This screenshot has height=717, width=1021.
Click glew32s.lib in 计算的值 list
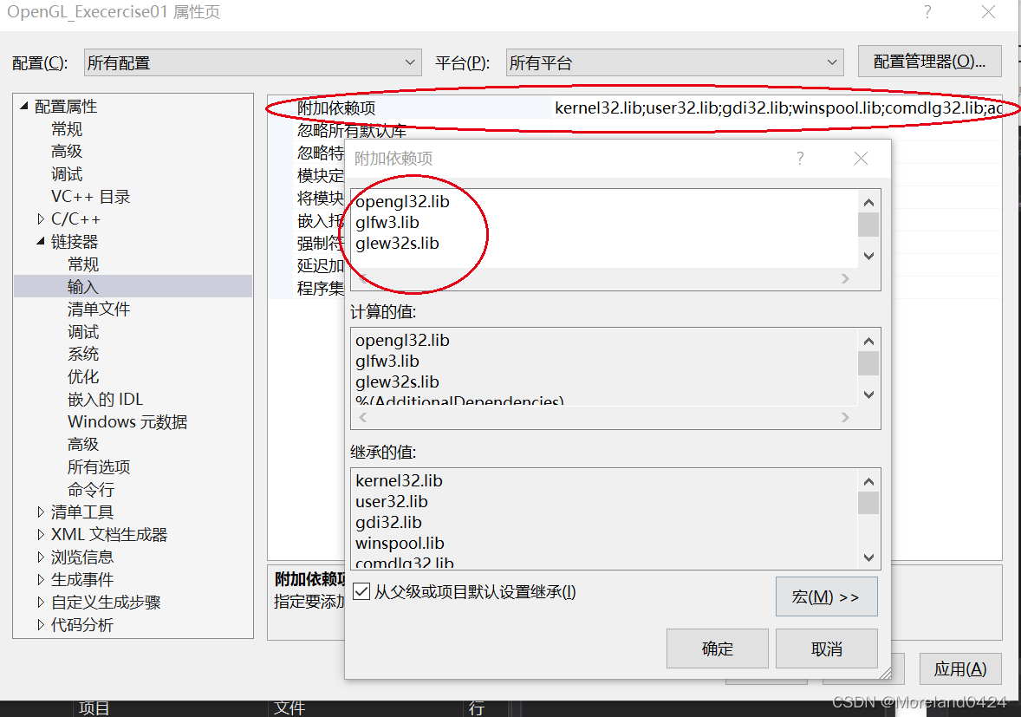[397, 381]
